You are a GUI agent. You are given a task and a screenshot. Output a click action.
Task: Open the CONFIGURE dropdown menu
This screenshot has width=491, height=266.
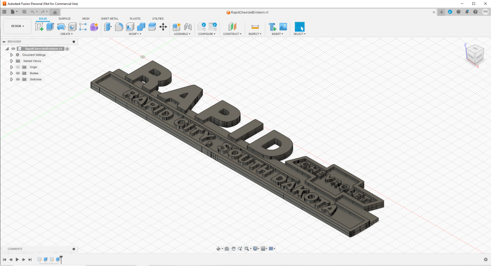point(207,34)
